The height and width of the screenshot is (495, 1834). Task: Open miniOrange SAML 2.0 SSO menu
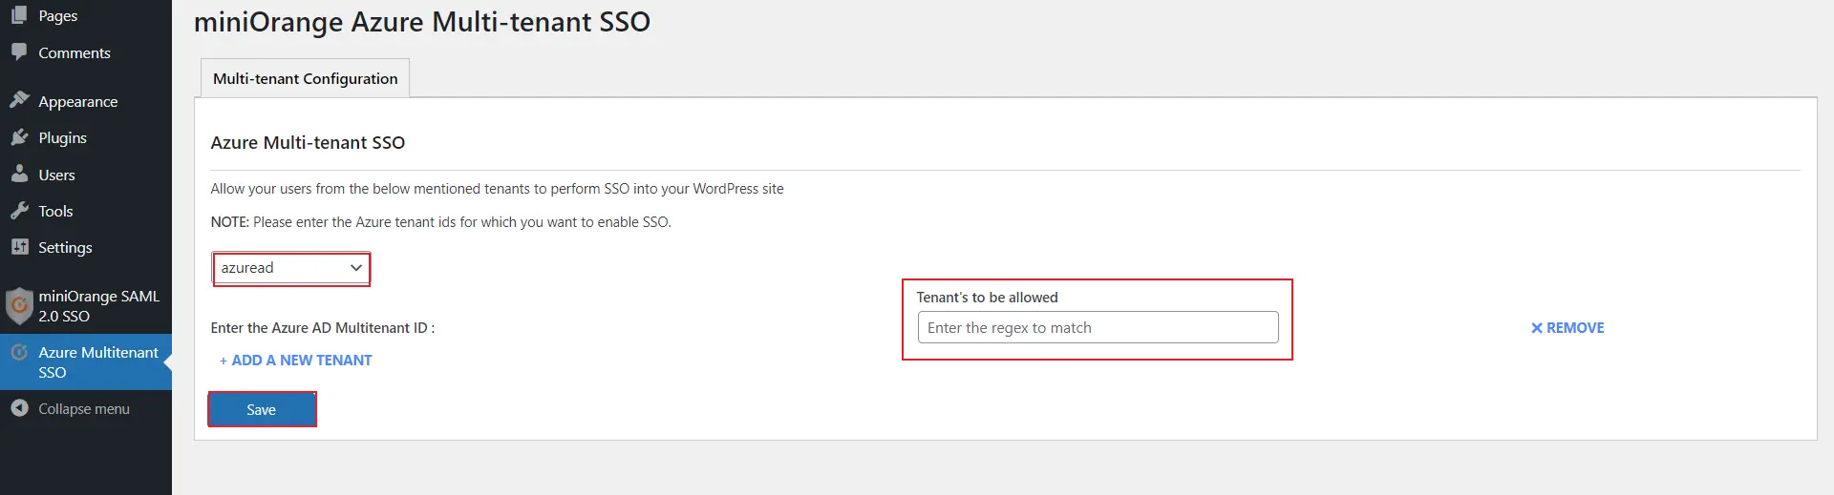(x=86, y=306)
